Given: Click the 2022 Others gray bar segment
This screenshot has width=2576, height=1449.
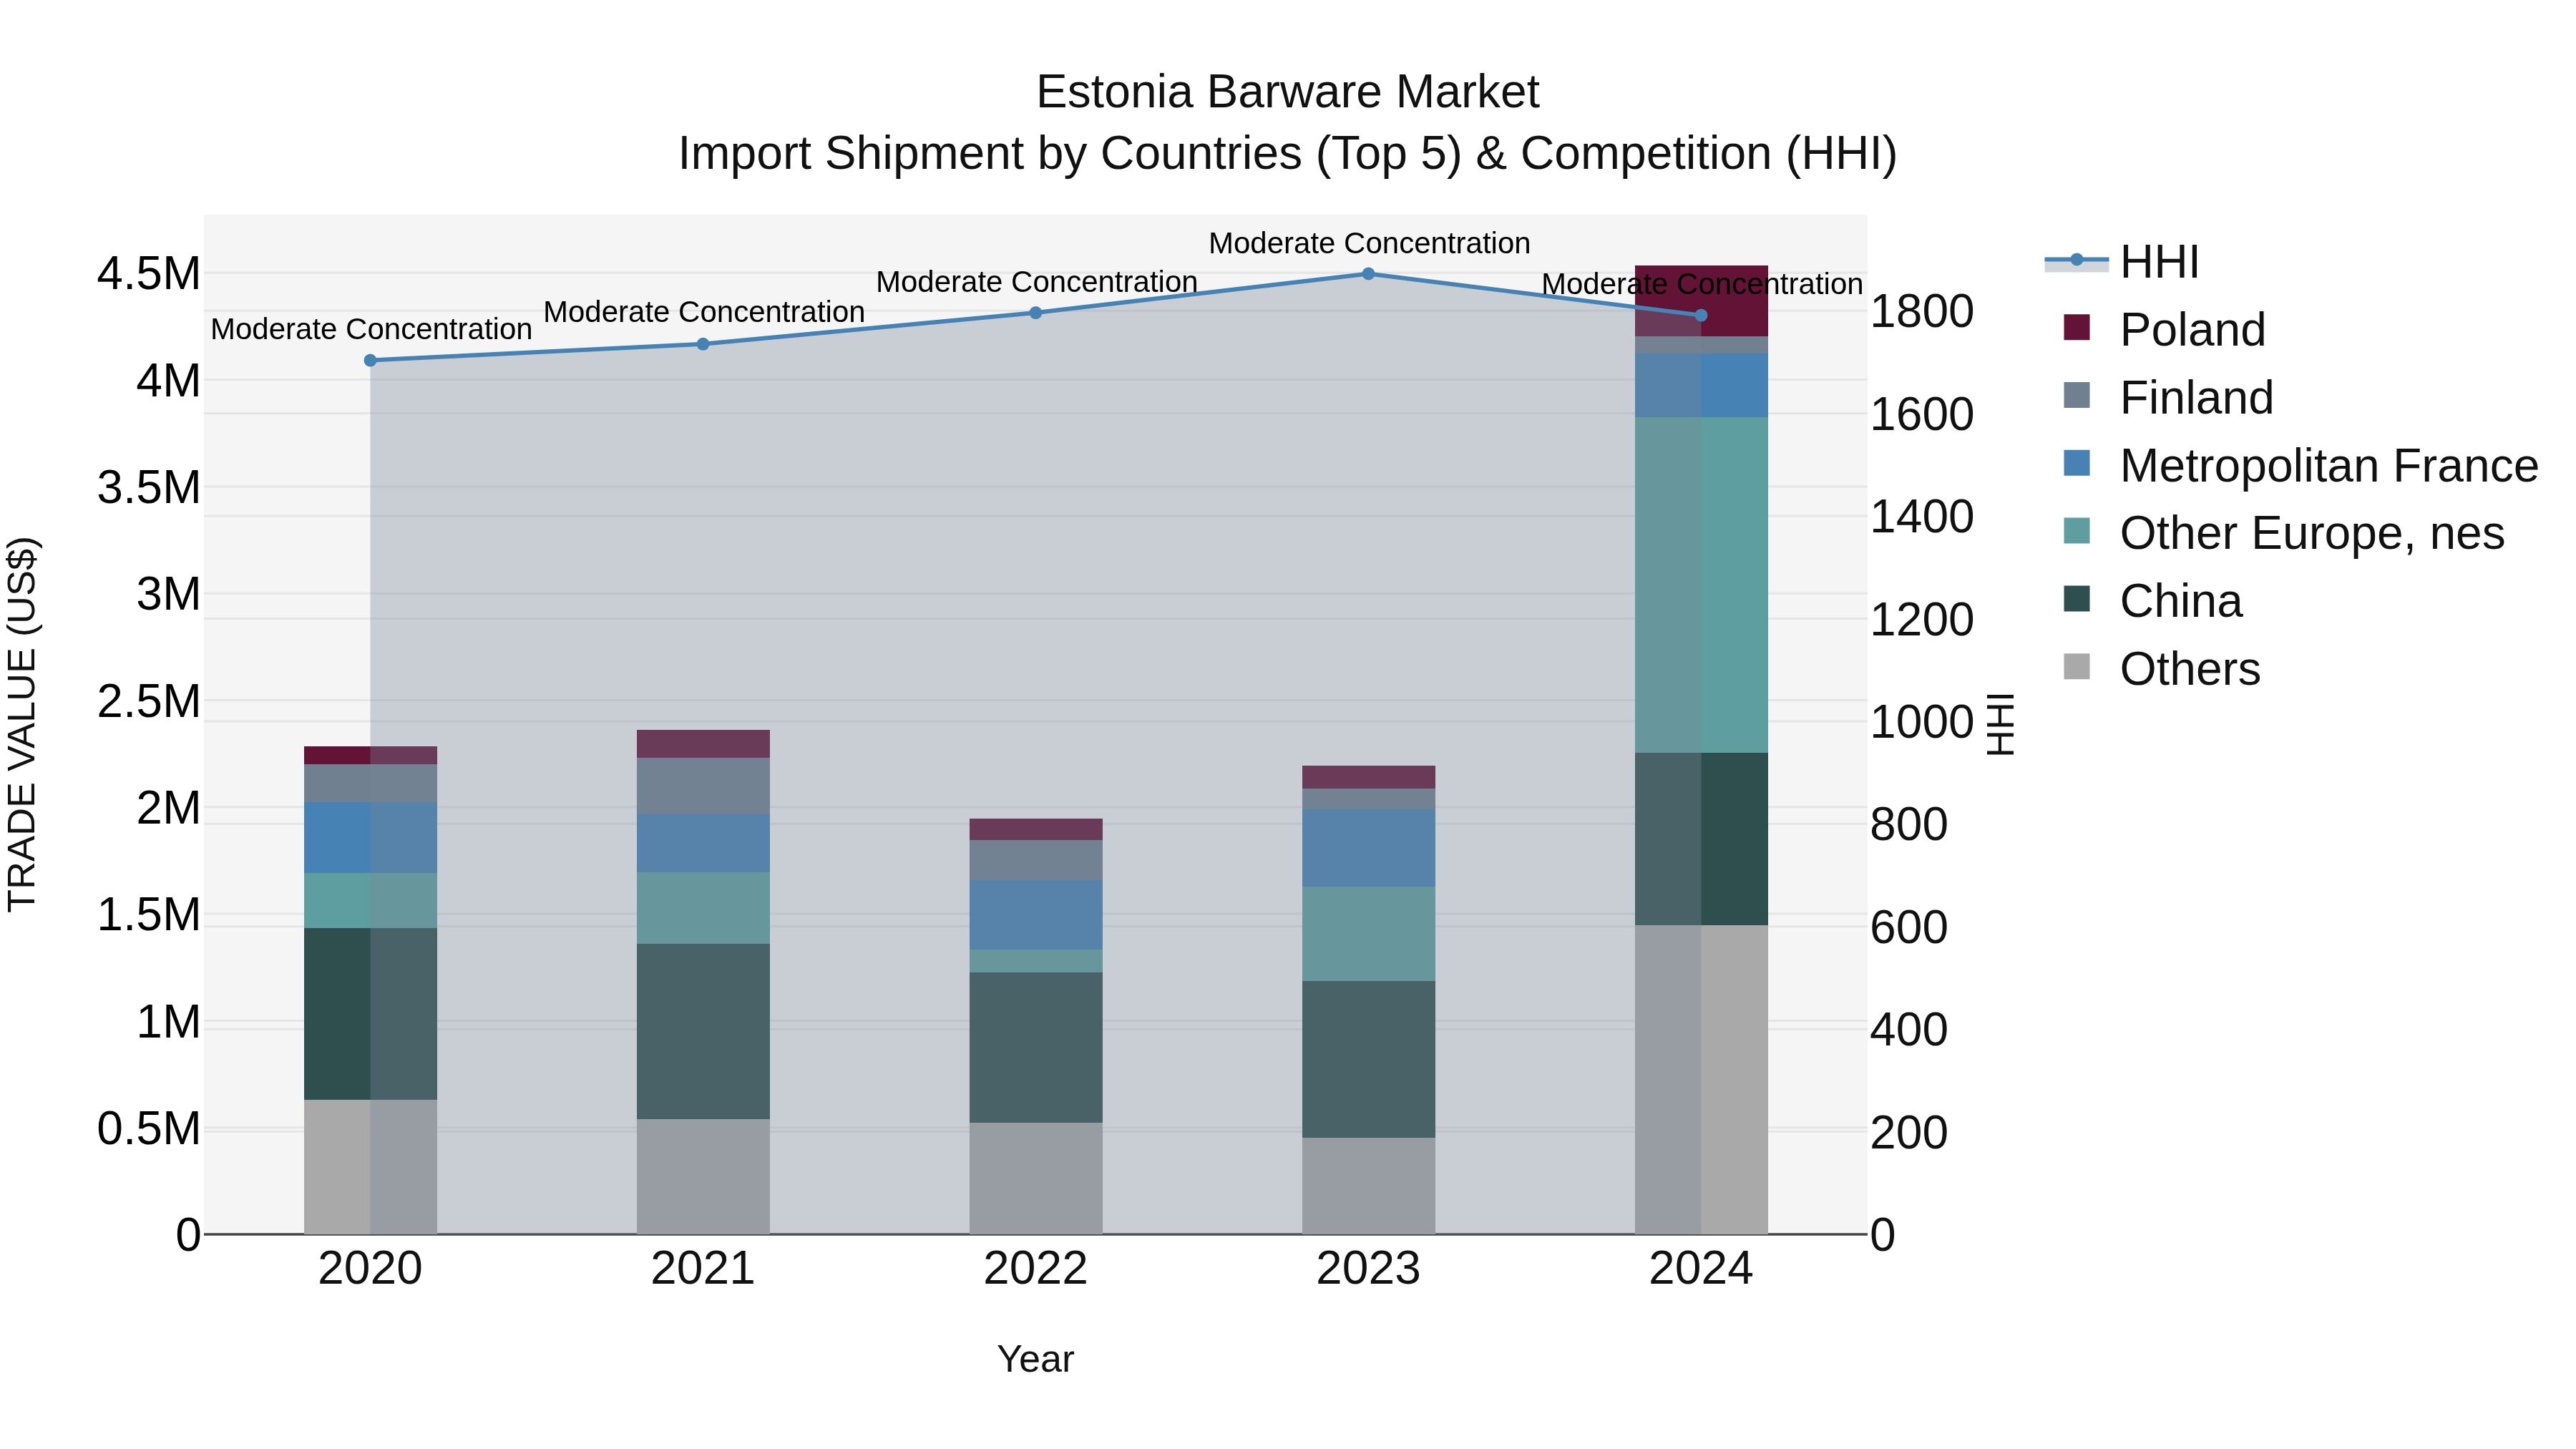Looking at the screenshot, I should (1036, 1179).
